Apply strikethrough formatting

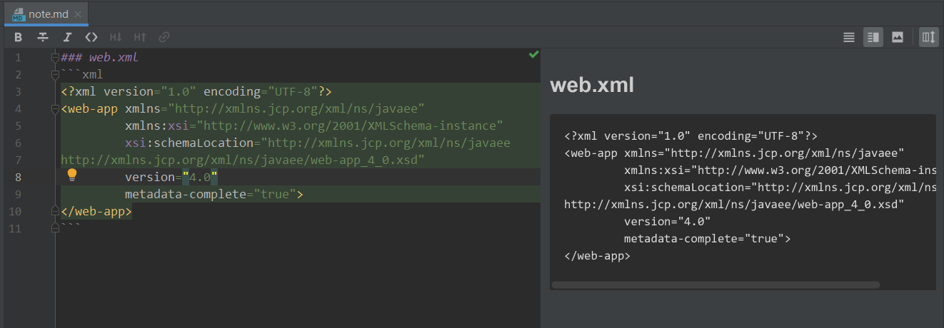[x=43, y=37]
